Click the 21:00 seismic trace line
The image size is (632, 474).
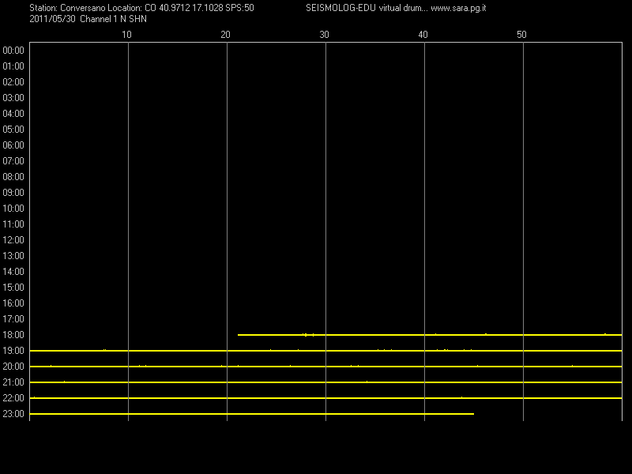325,382
